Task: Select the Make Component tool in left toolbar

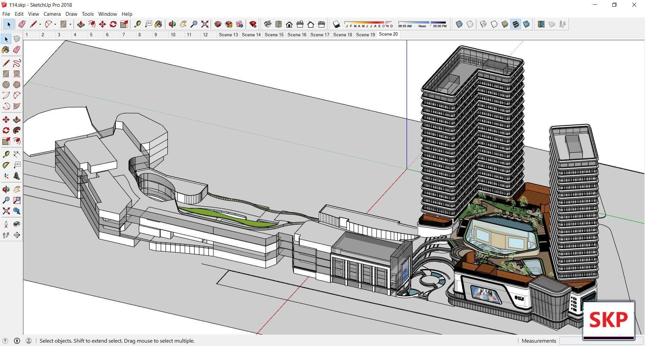Action: click(16, 39)
